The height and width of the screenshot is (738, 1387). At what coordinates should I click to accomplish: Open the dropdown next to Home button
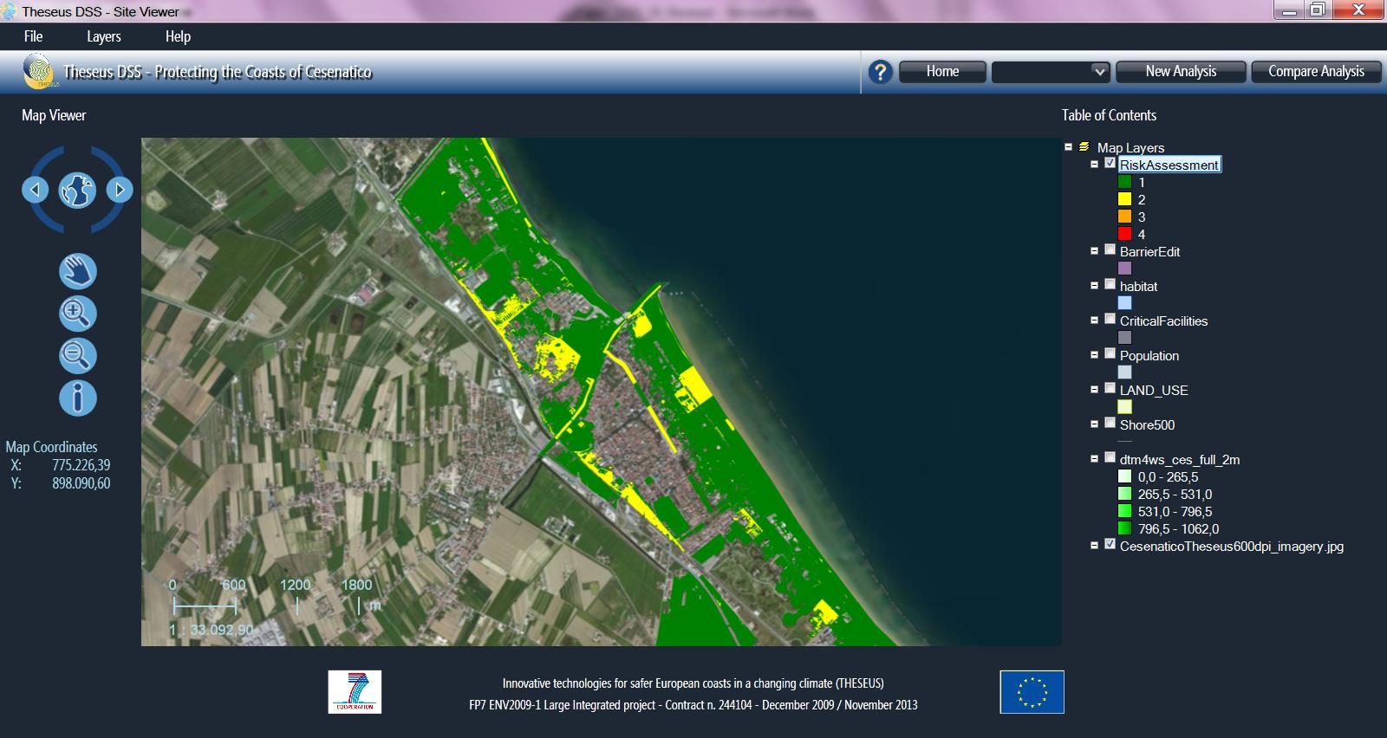point(1098,72)
